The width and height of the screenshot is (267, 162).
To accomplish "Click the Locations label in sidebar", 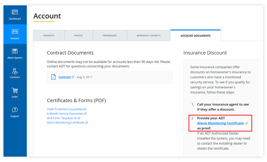I will [15, 77].
